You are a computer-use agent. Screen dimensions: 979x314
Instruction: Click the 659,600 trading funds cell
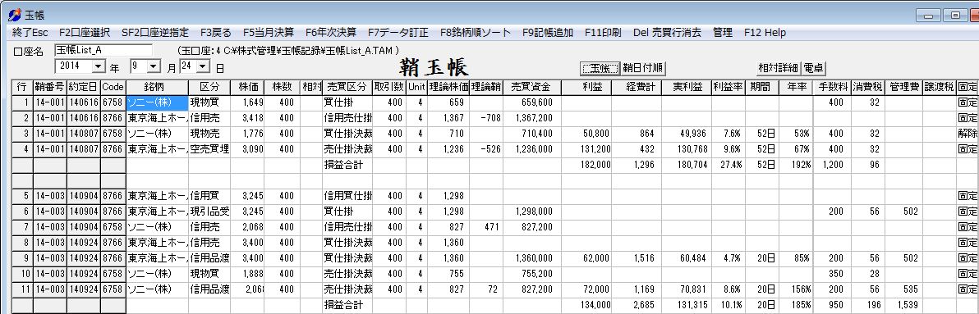(532, 102)
